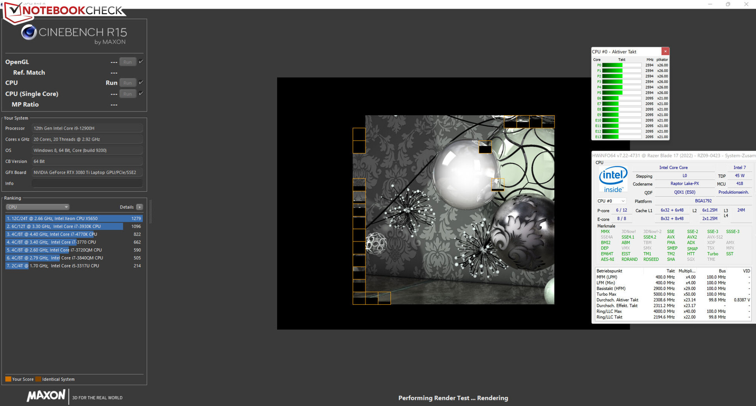Open the CPU #0 selector in HWiNFO
Image resolution: width=756 pixels, height=406 pixels.
[611, 201]
